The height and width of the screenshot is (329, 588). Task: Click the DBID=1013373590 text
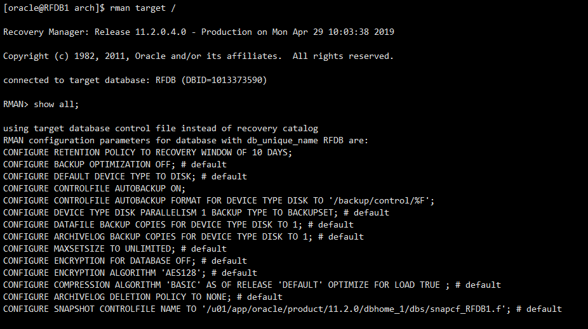point(226,80)
